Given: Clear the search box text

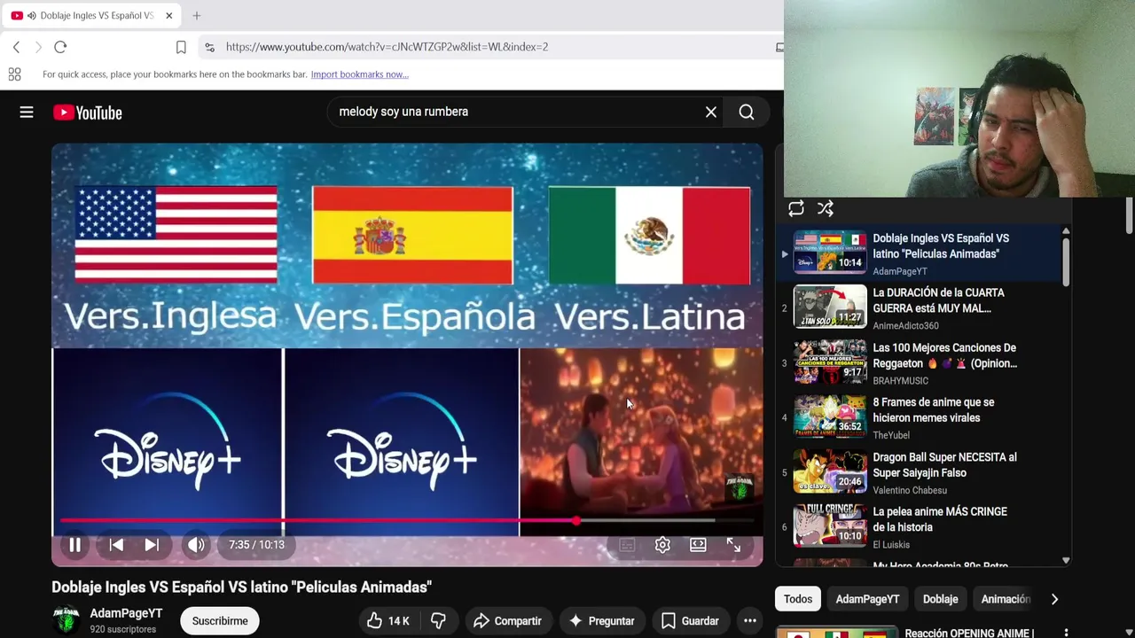Looking at the screenshot, I should pyautogui.click(x=710, y=112).
